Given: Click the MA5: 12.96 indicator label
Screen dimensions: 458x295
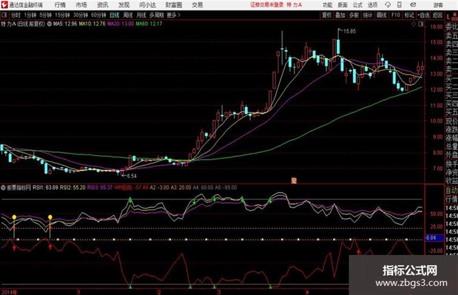Looking at the screenshot, I should [x=65, y=24].
